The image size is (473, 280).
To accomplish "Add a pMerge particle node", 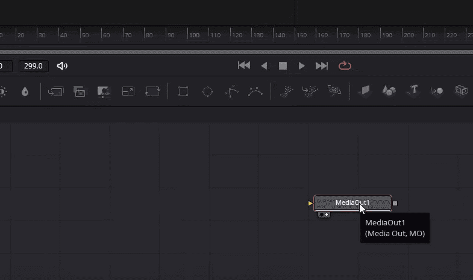I will [x=310, y=91].
